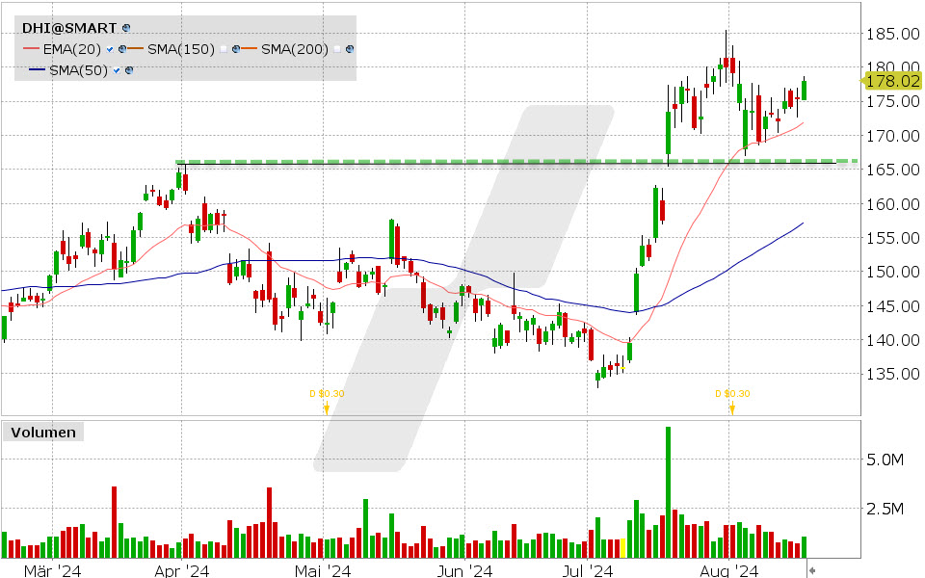Click the blue SMA(50) legend line
Image resolution: width=925 pixels, height=578 pixels.
coord(38,69)
